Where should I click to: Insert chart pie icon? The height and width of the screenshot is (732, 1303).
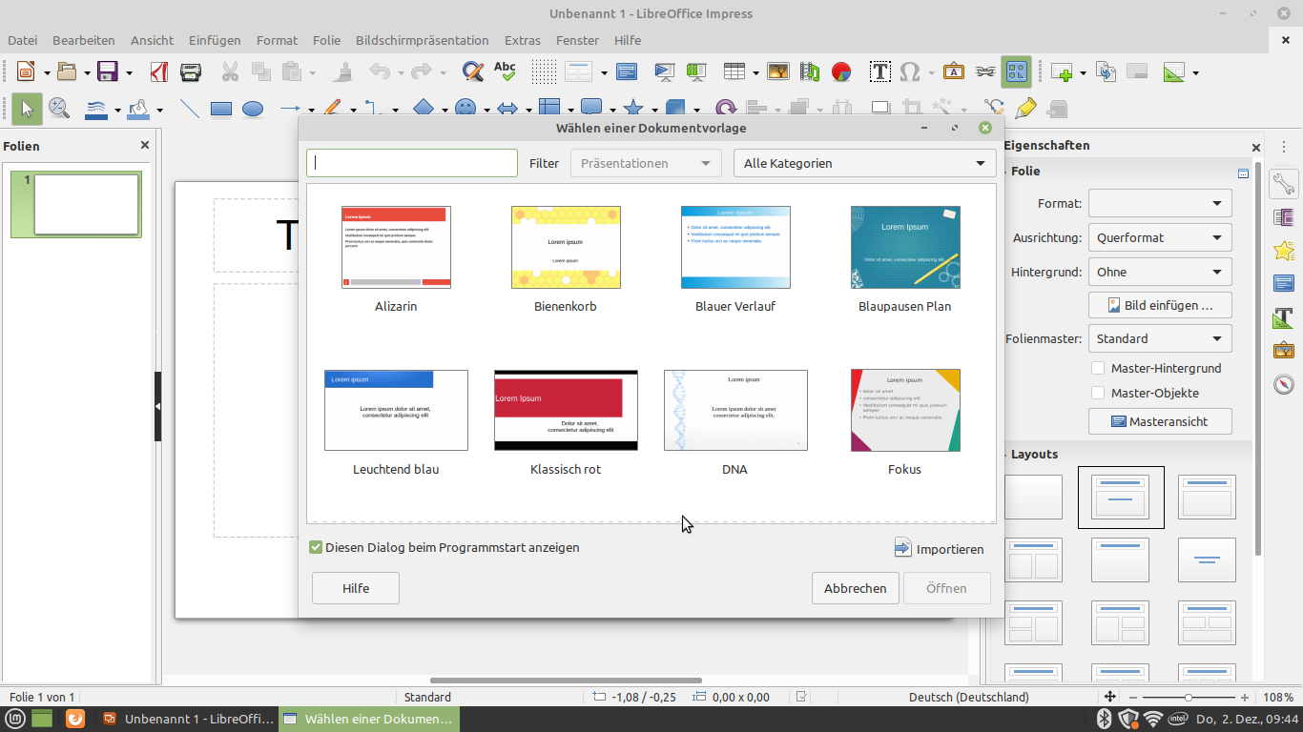coord(841,71)
